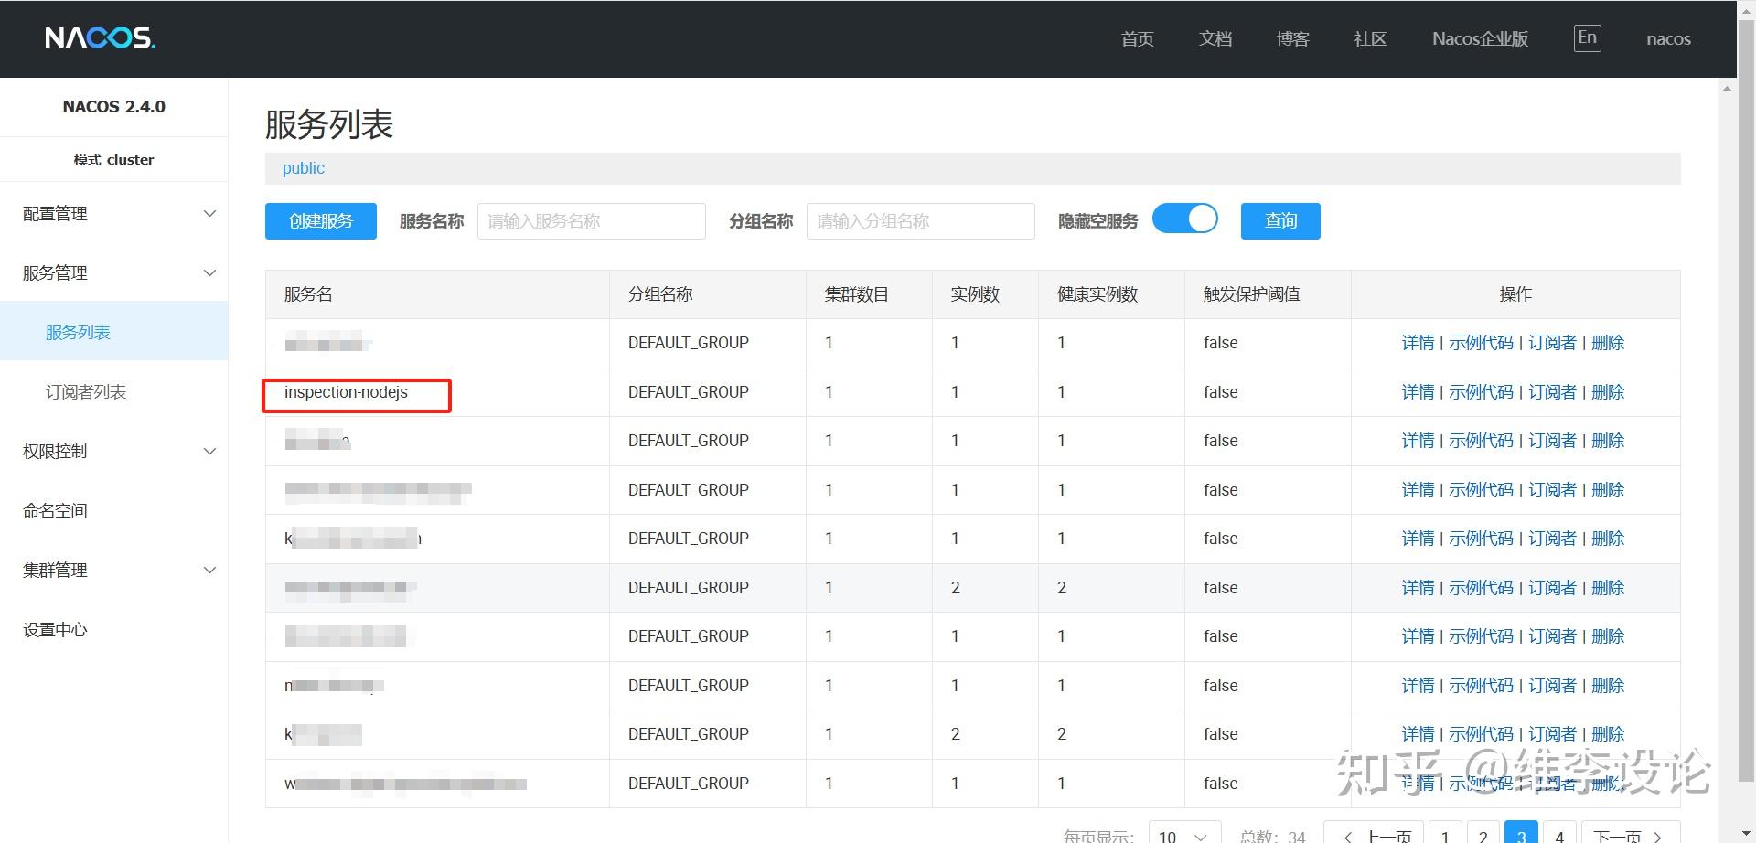The image size is (1756, 843).
Task: Click the NACOS logo in top bar
Action: click(x=100, y=38)
